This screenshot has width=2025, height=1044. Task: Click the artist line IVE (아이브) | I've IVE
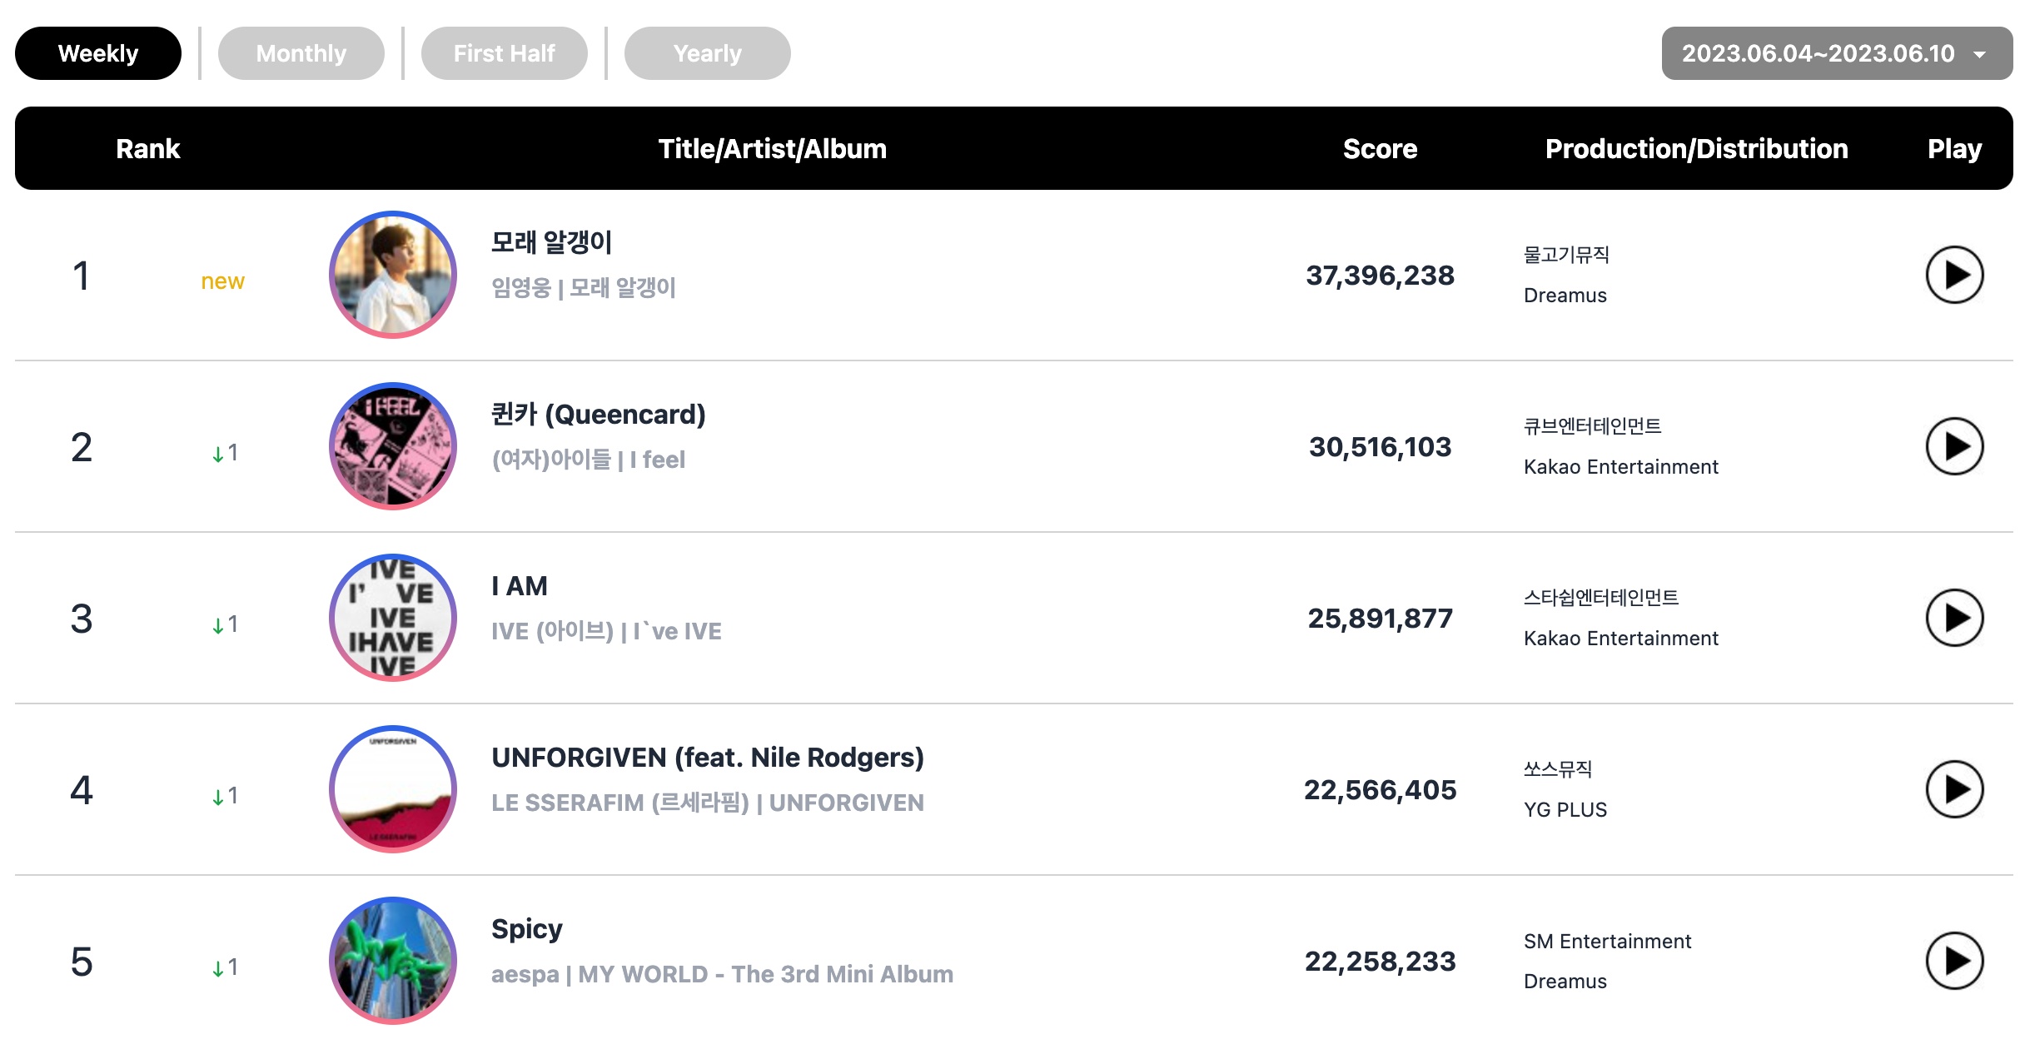(606, 631)
